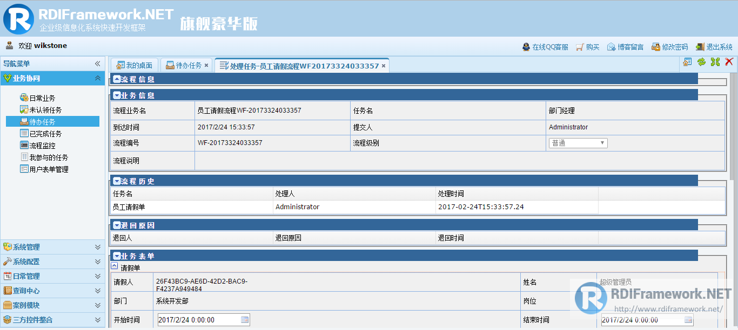Open the 流程级别 普通 dropdown
The height and width of the screenshot is (330, 738).
tap(578, 143)
